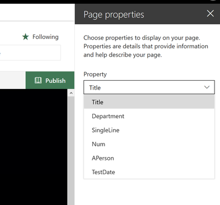Click the Property field label
This screenshot has width=220, height=205.
[95, 74]
